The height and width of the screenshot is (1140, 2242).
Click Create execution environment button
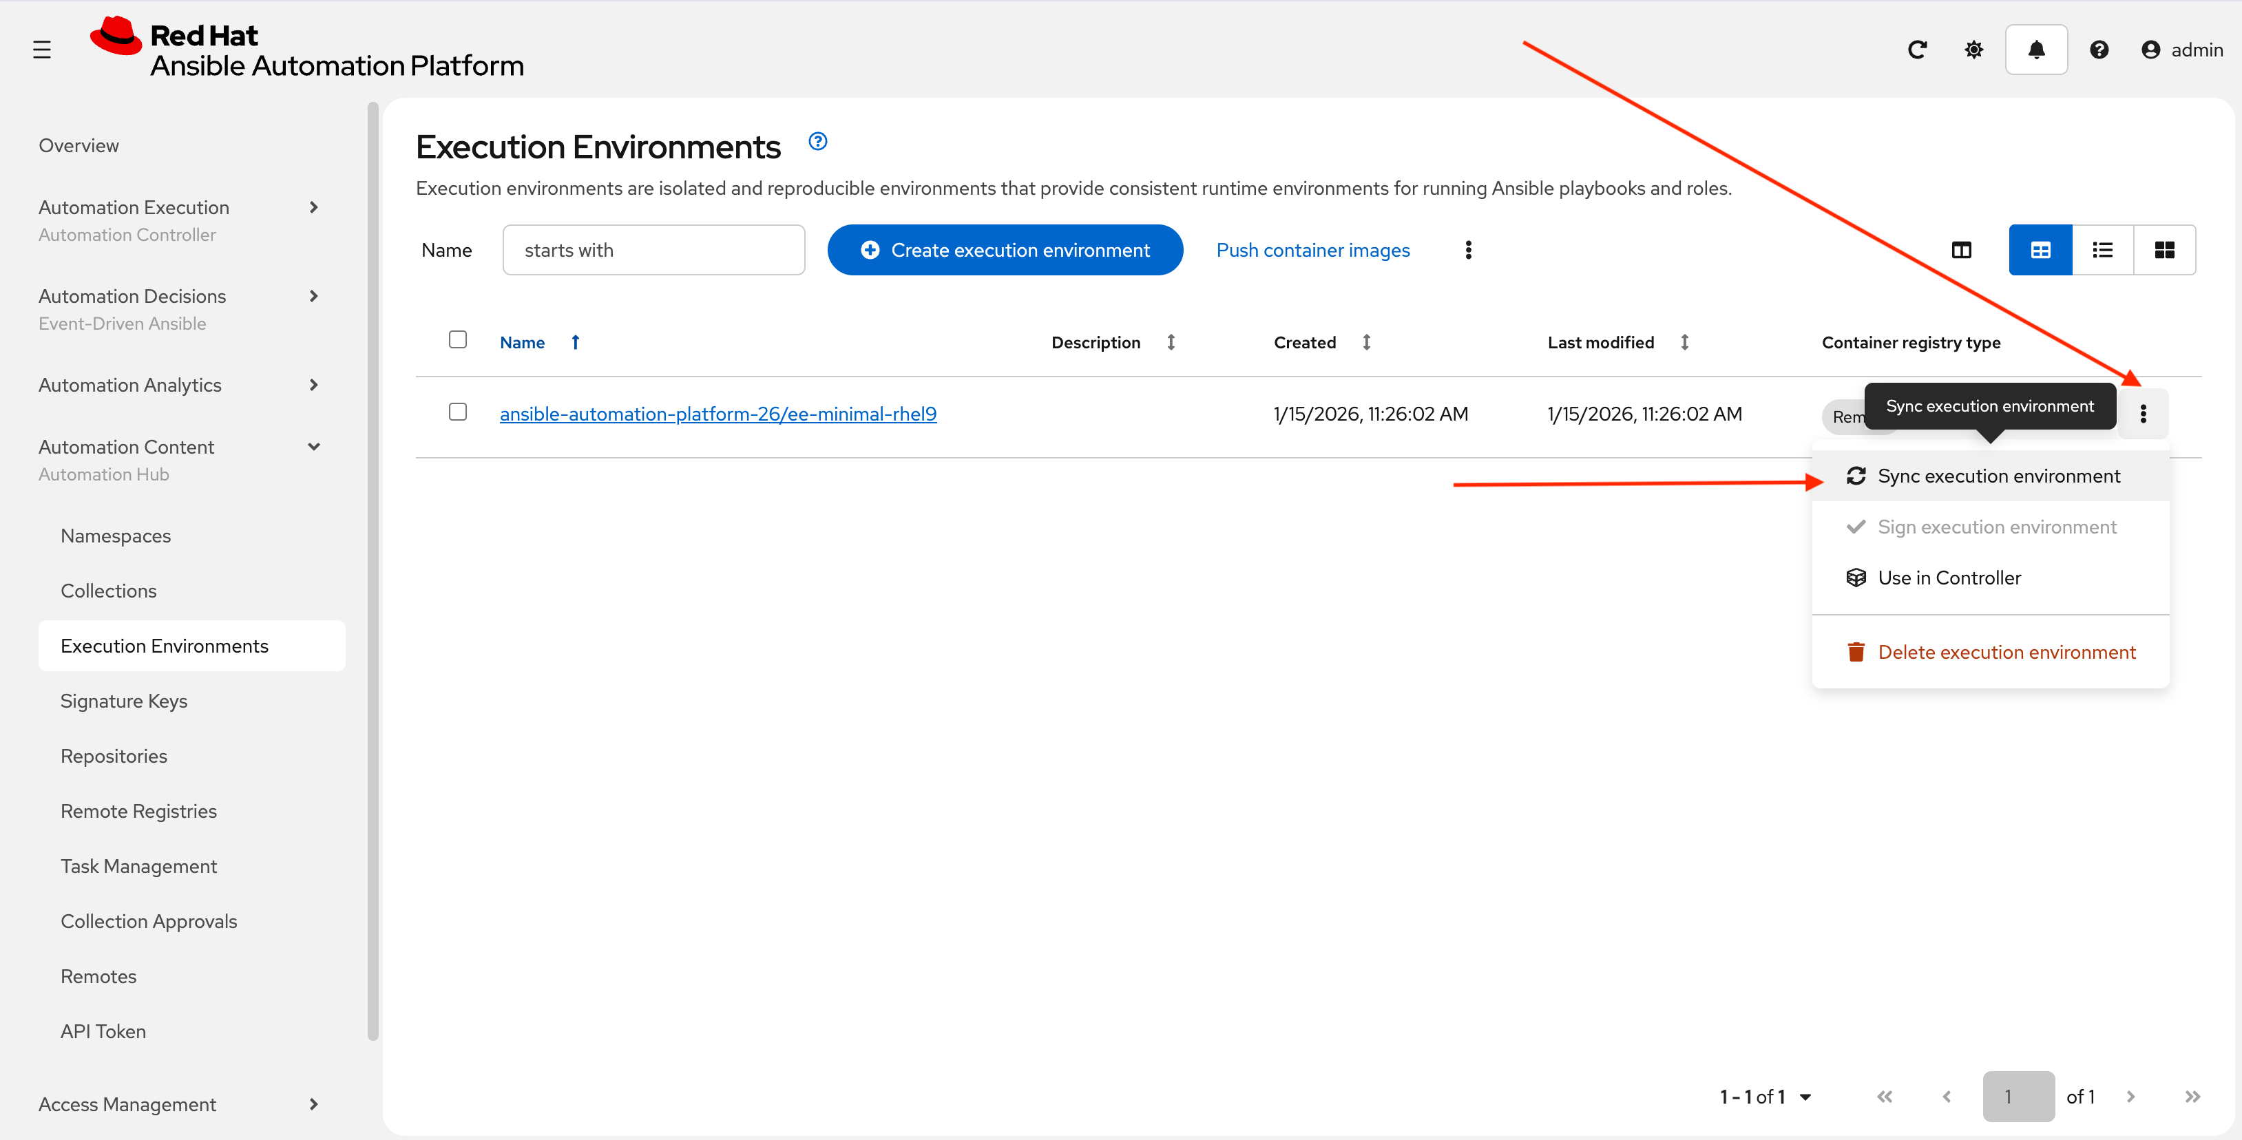click(1005, 250)
